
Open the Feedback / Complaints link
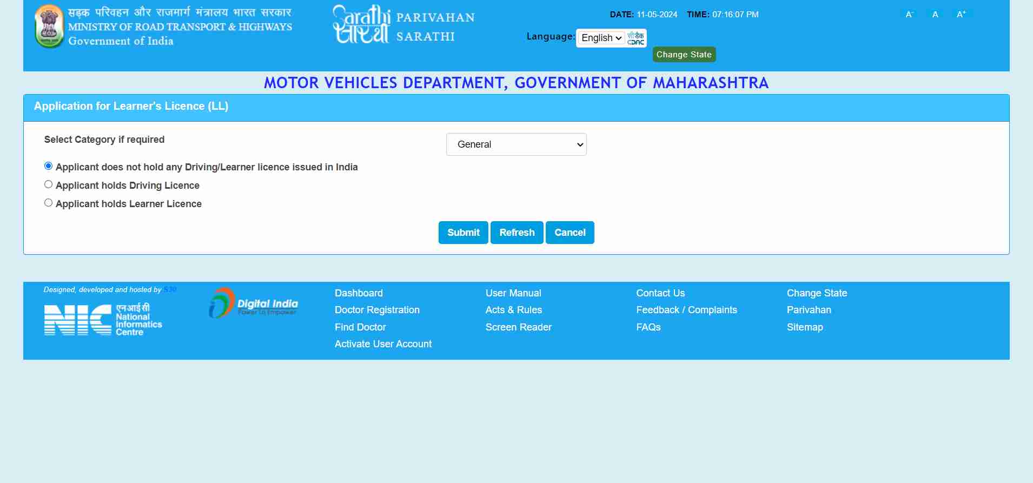[x=686, y=310]
